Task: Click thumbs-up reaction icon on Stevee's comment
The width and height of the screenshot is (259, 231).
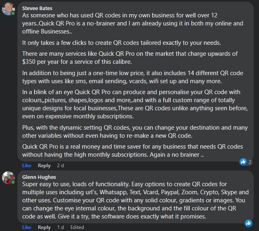Action: pos(243,162)
